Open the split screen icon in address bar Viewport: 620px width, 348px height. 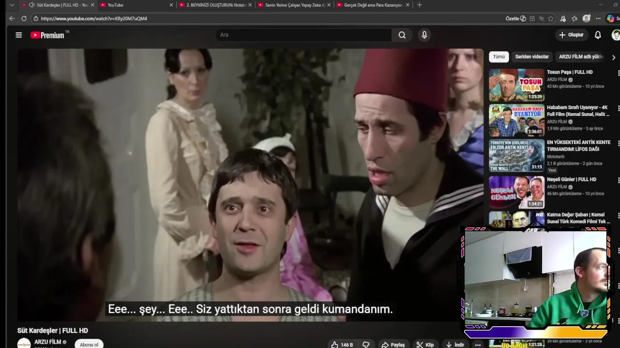[x=532, y=18]
